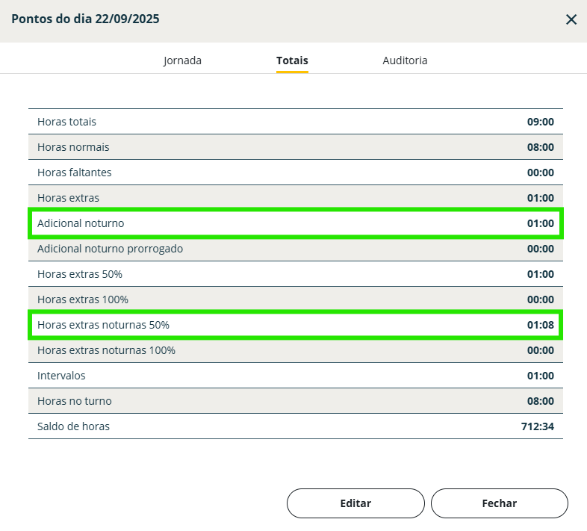Select the highlighted Adicional noturno label

81,223
